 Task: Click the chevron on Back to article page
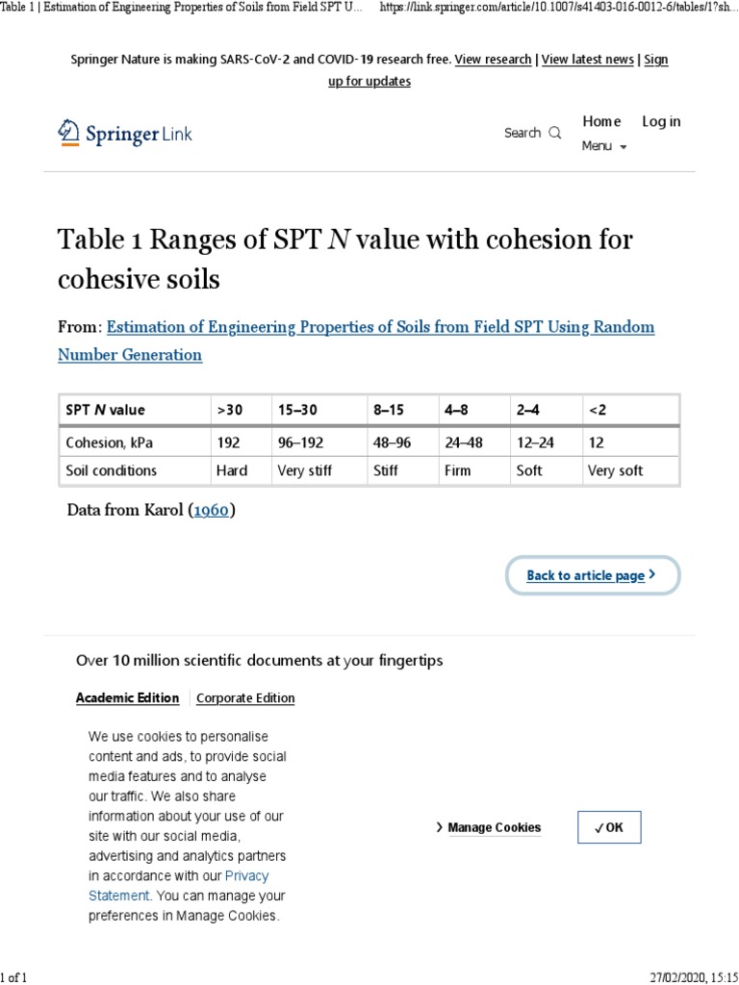pos(652,574)
